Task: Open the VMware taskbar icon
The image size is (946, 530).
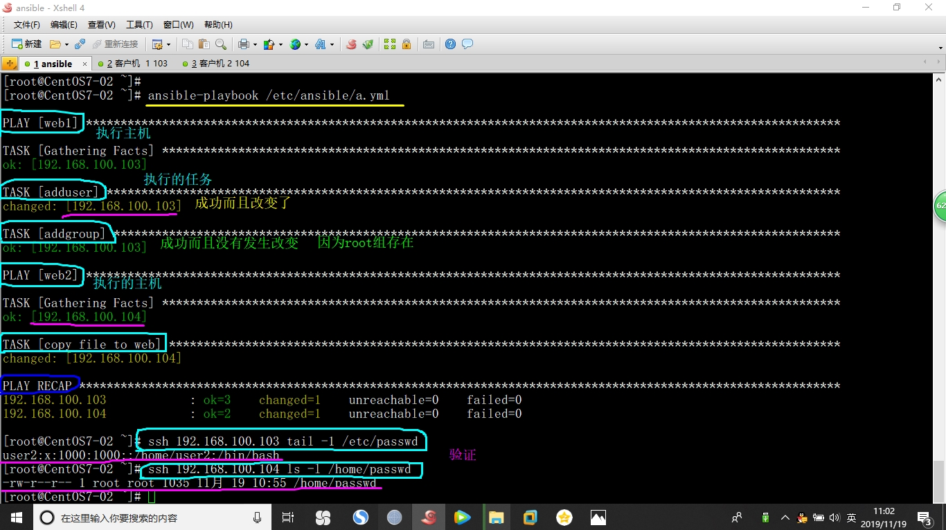Action: [530, 517]
